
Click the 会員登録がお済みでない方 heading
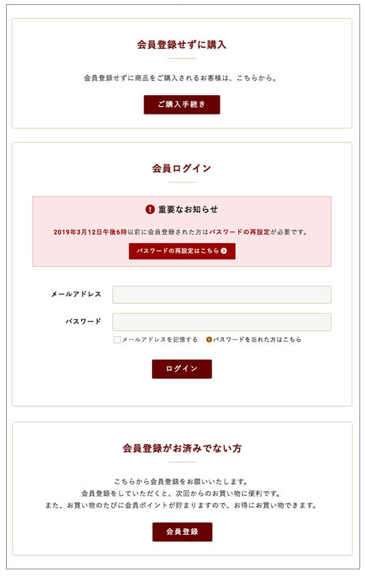182,448
